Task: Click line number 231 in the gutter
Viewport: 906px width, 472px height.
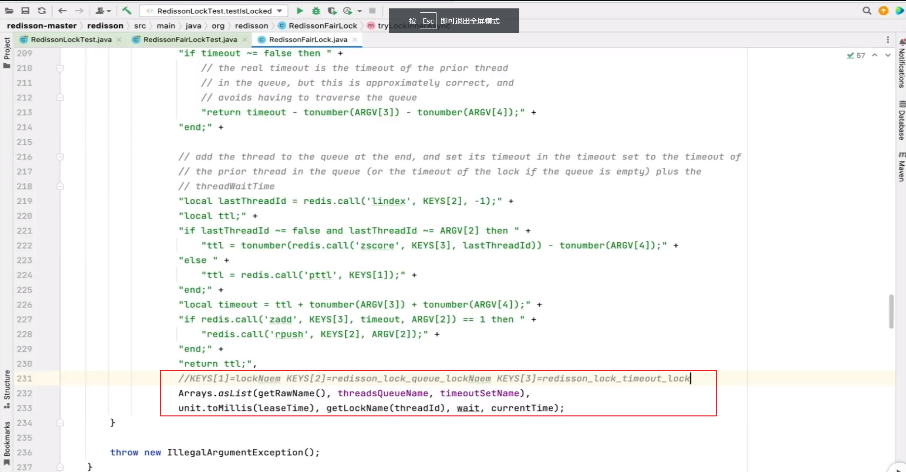Action: 25,378
